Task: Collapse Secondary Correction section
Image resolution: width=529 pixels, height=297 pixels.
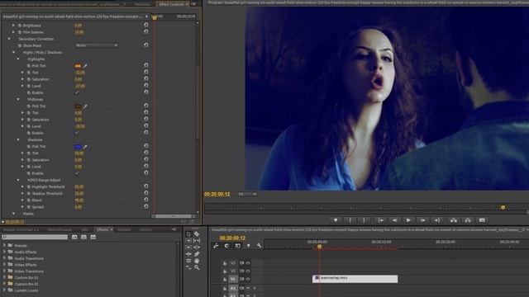Action: coord(9,39)
